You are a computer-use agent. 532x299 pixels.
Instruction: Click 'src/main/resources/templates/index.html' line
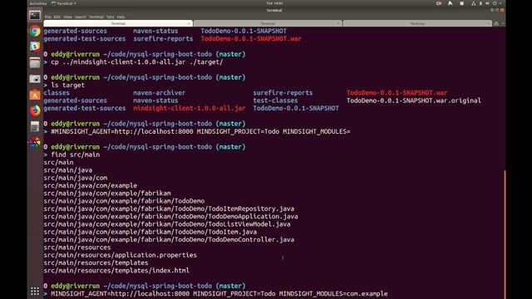coord(116,271)
